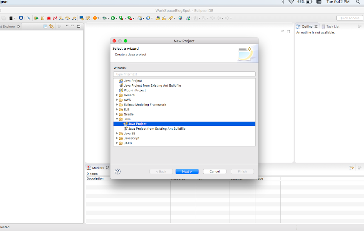Open the Debug button dropdown arrow
Screen dimensions: 364x231
click(108, 18)
